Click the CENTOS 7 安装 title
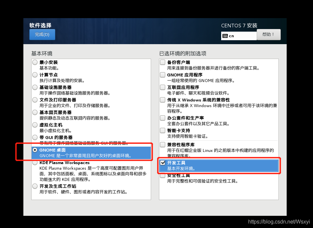This screenshot has height=228, width=313. click(239, 26)
